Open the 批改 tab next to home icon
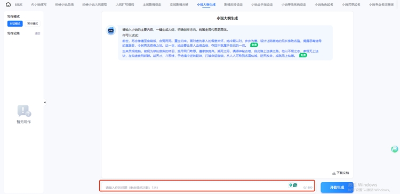Viewport: 400px width, 194px height. [19, 5]
